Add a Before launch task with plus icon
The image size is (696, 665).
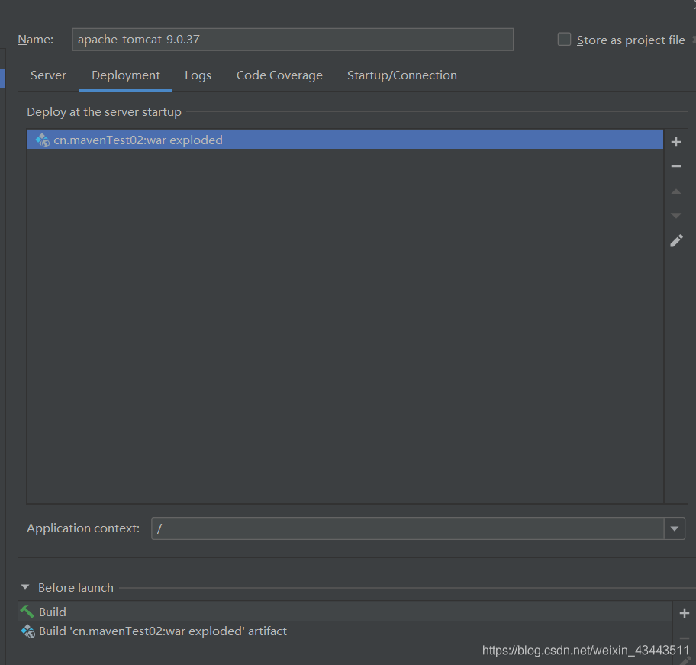(684, 613)
